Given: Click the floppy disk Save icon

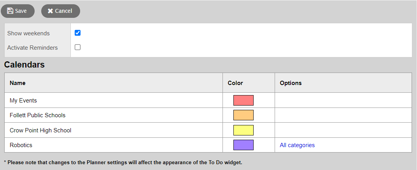Looking at the screenshot, I should tap(11, 11).
